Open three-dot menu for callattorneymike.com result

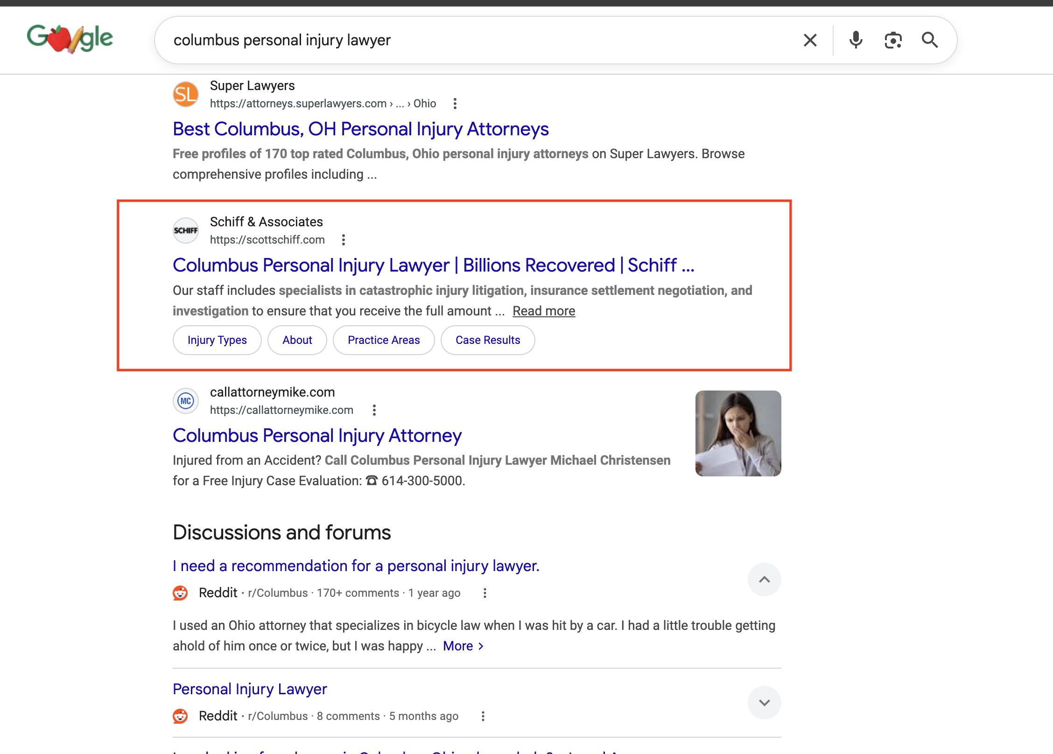click(x=374, y=410)
